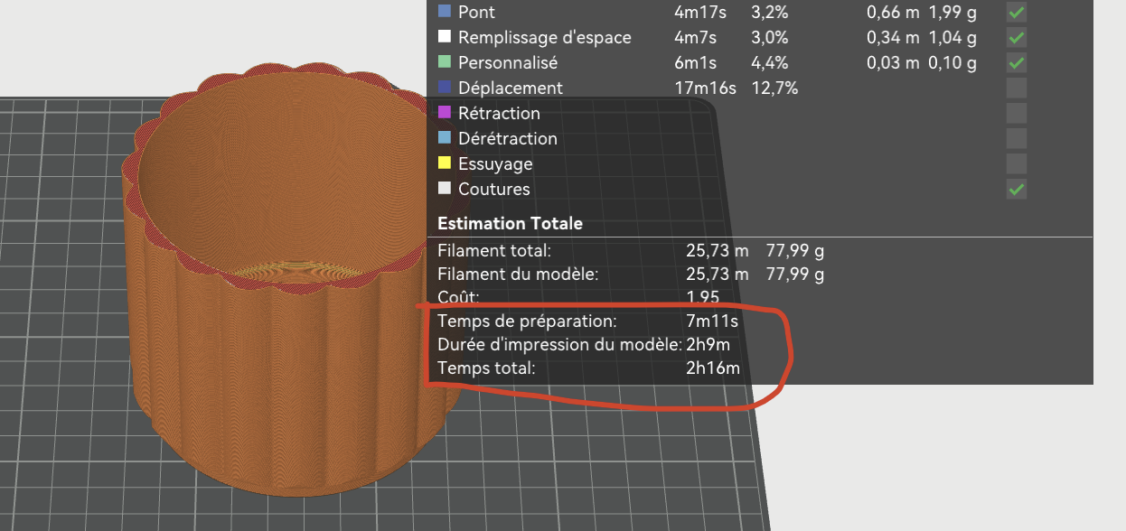The image size is (1126, 531).
Task: Enable the Déplacement visibility checkbox
Action: pos(1017,88)
